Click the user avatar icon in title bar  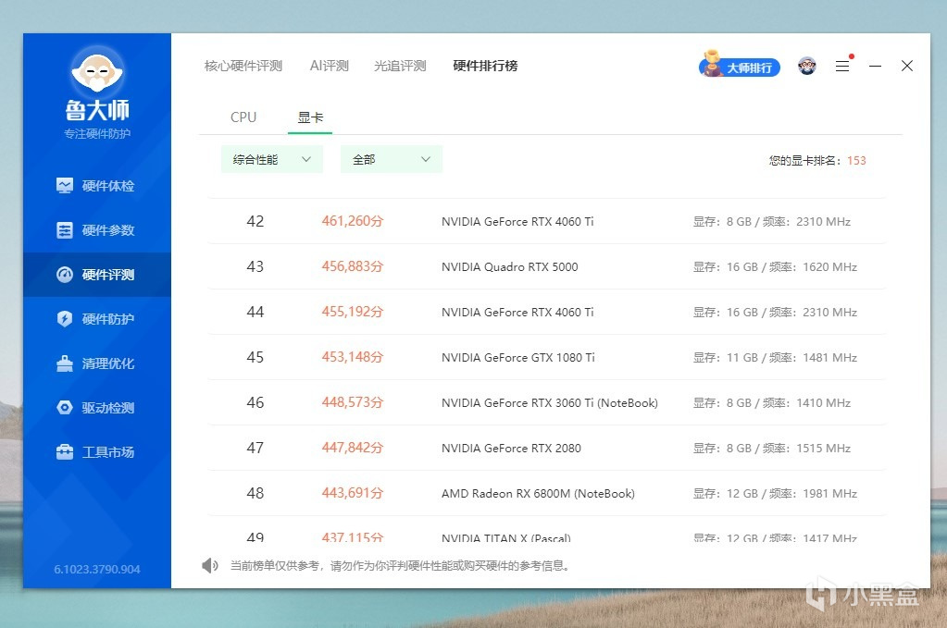[x=806, y=67]
